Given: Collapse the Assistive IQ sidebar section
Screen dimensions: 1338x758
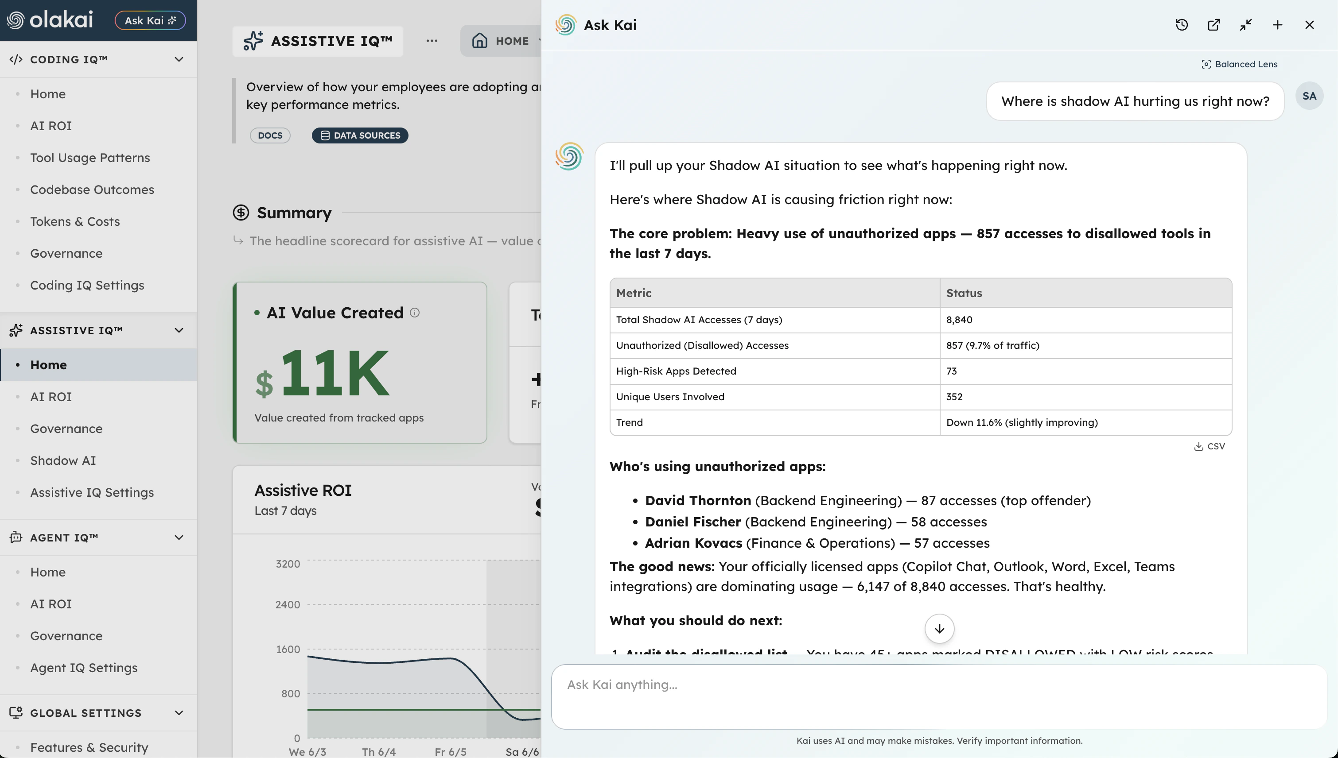Looking at the screenshot, I should pyautogui.click(x=179, y=330).
